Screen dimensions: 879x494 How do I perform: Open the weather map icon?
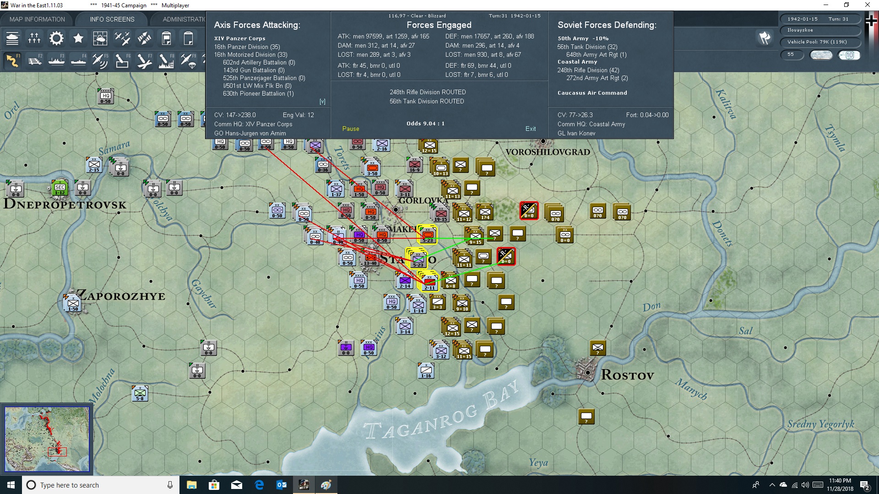[100, 38]
